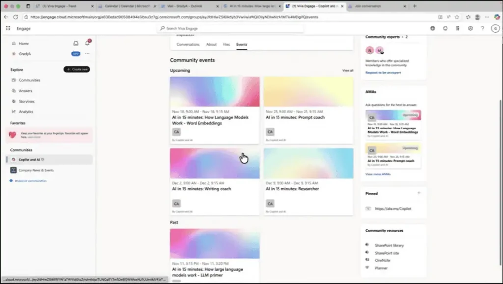Open a new browser tab with plus
Viewport: 503px width, 284px height.
point(415,6)
